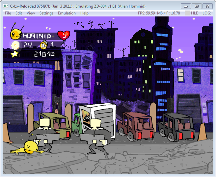Open the Emulation menu
This screenshot has width=216, height=177.
(x=67, y=13)
